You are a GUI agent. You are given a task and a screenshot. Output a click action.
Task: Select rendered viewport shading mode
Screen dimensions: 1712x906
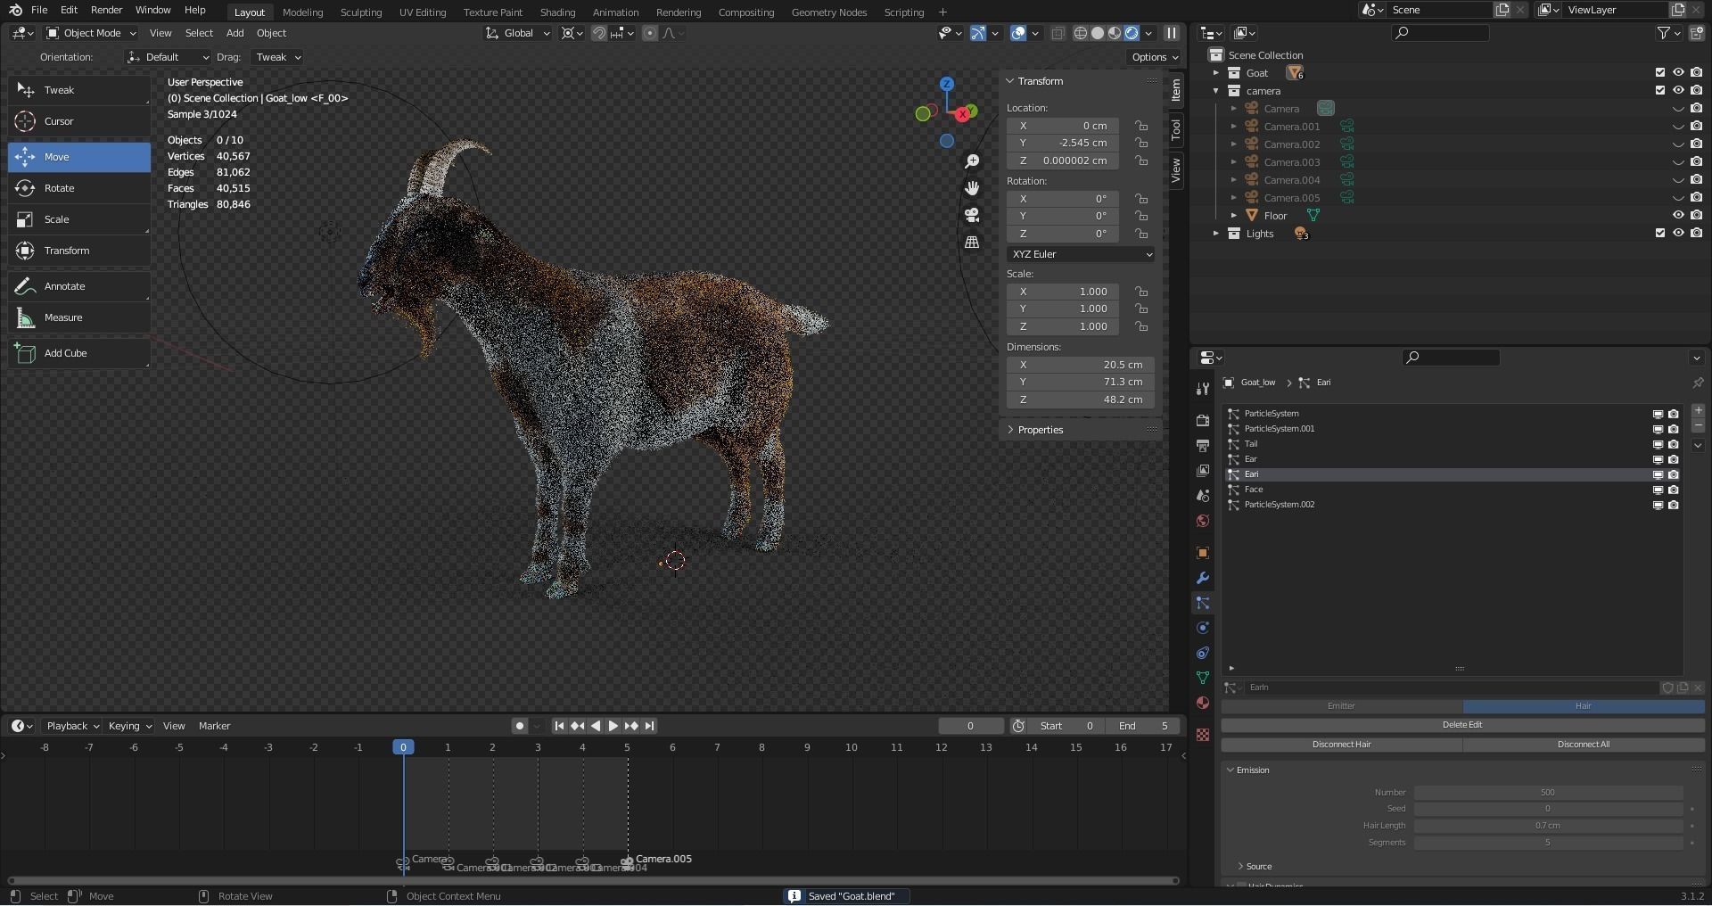[1132, 33]
